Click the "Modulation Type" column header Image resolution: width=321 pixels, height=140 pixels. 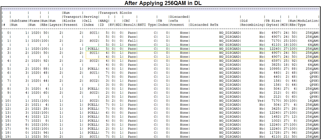(307, 23)
